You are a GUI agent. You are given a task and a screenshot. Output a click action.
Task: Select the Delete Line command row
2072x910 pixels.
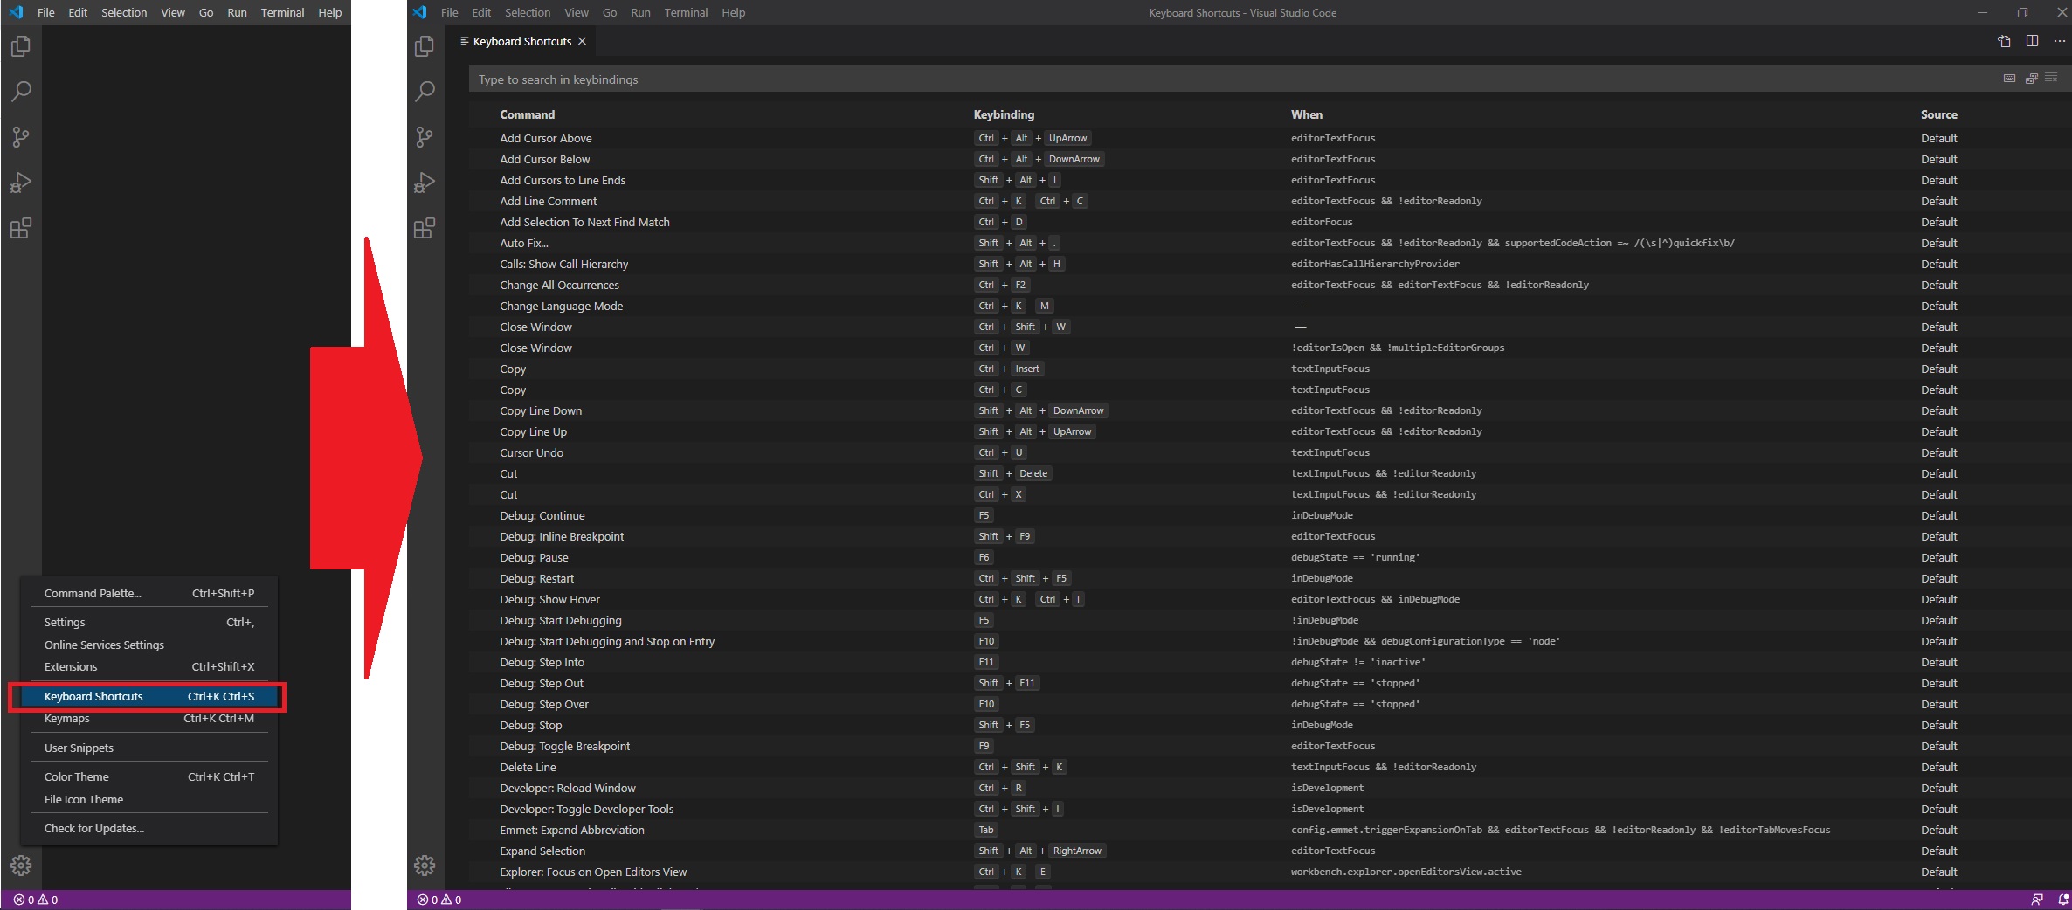click(1268, 767)
